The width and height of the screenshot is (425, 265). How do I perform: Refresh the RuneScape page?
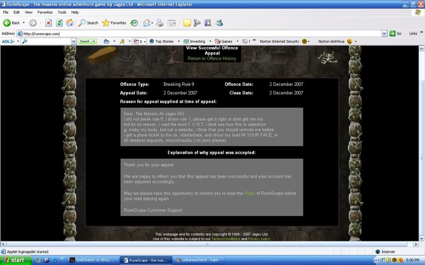tap(59, 23)
